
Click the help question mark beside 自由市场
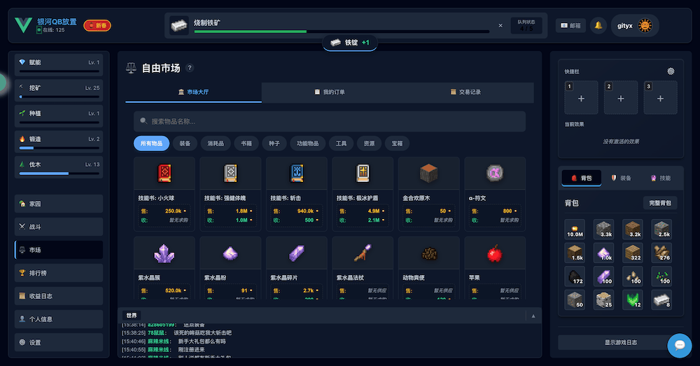point(190,68)
